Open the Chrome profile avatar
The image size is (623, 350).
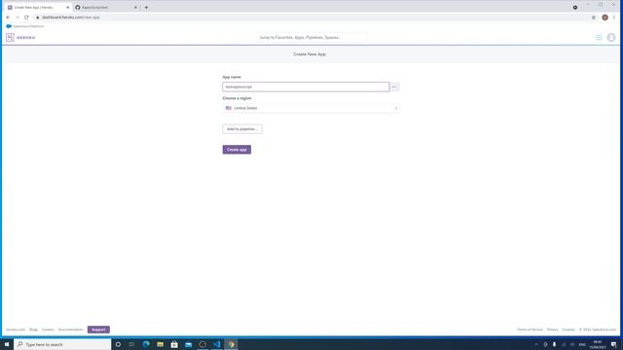(605, 17)
